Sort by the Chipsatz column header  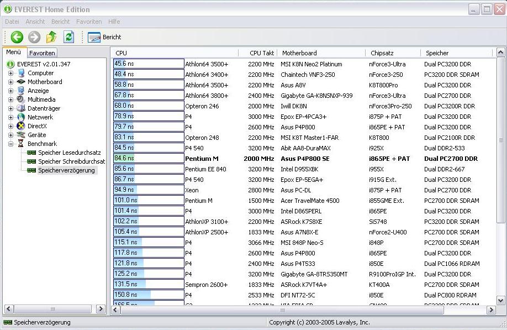(x=393, y=53)
